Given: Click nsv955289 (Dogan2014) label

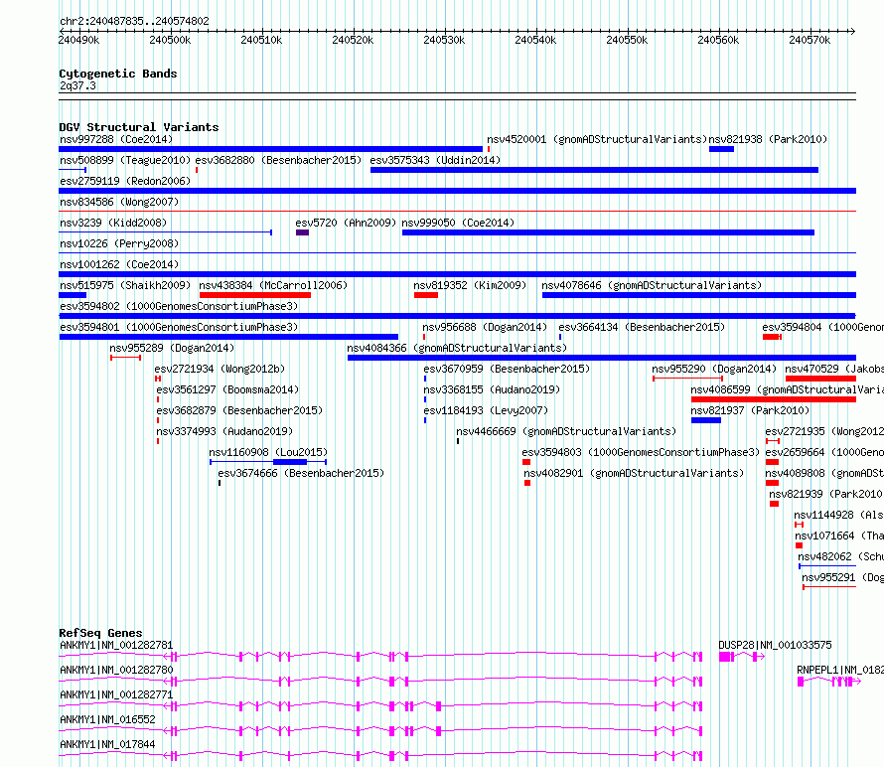Looking at the screenshot, I should pyautogui.click(x=172, y=348).
